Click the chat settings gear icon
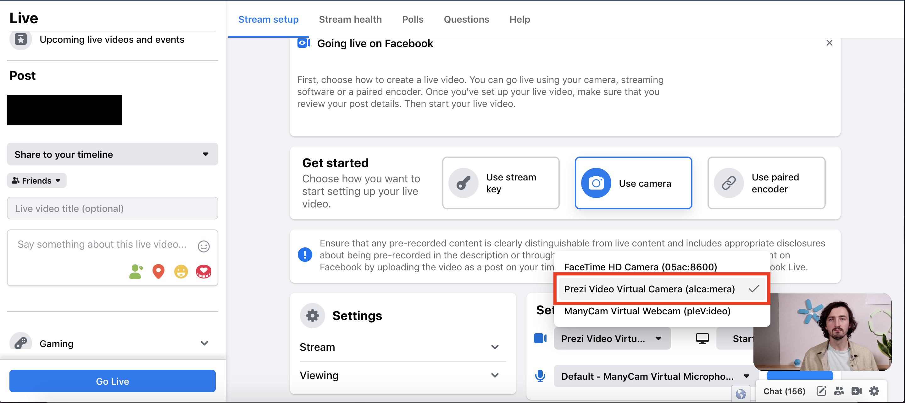Screen dimensions: 905x403 point(874,391)
